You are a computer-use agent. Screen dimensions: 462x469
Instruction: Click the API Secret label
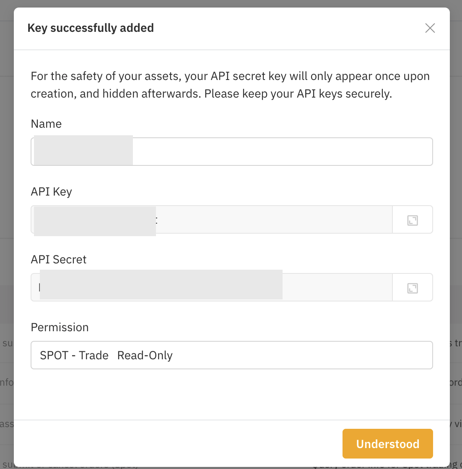pyautogui.click(x=59, y=259)
